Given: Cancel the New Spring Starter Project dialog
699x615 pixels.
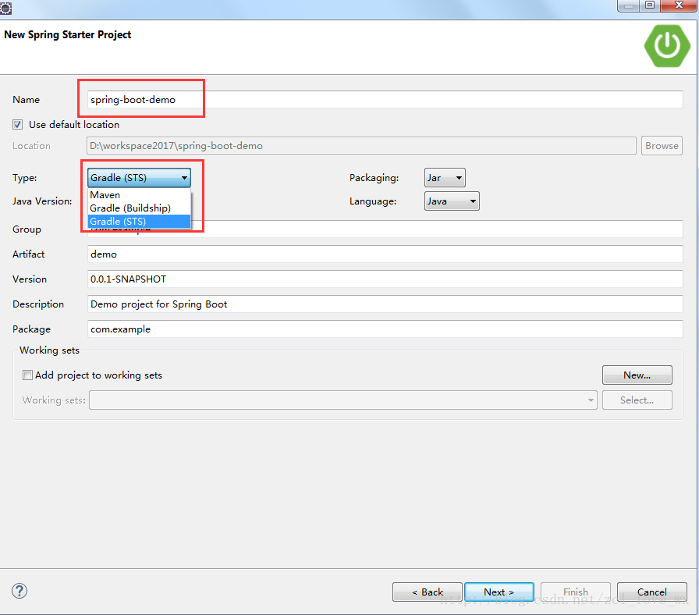Looking at the screenshot, I should [x=651, y=592].
